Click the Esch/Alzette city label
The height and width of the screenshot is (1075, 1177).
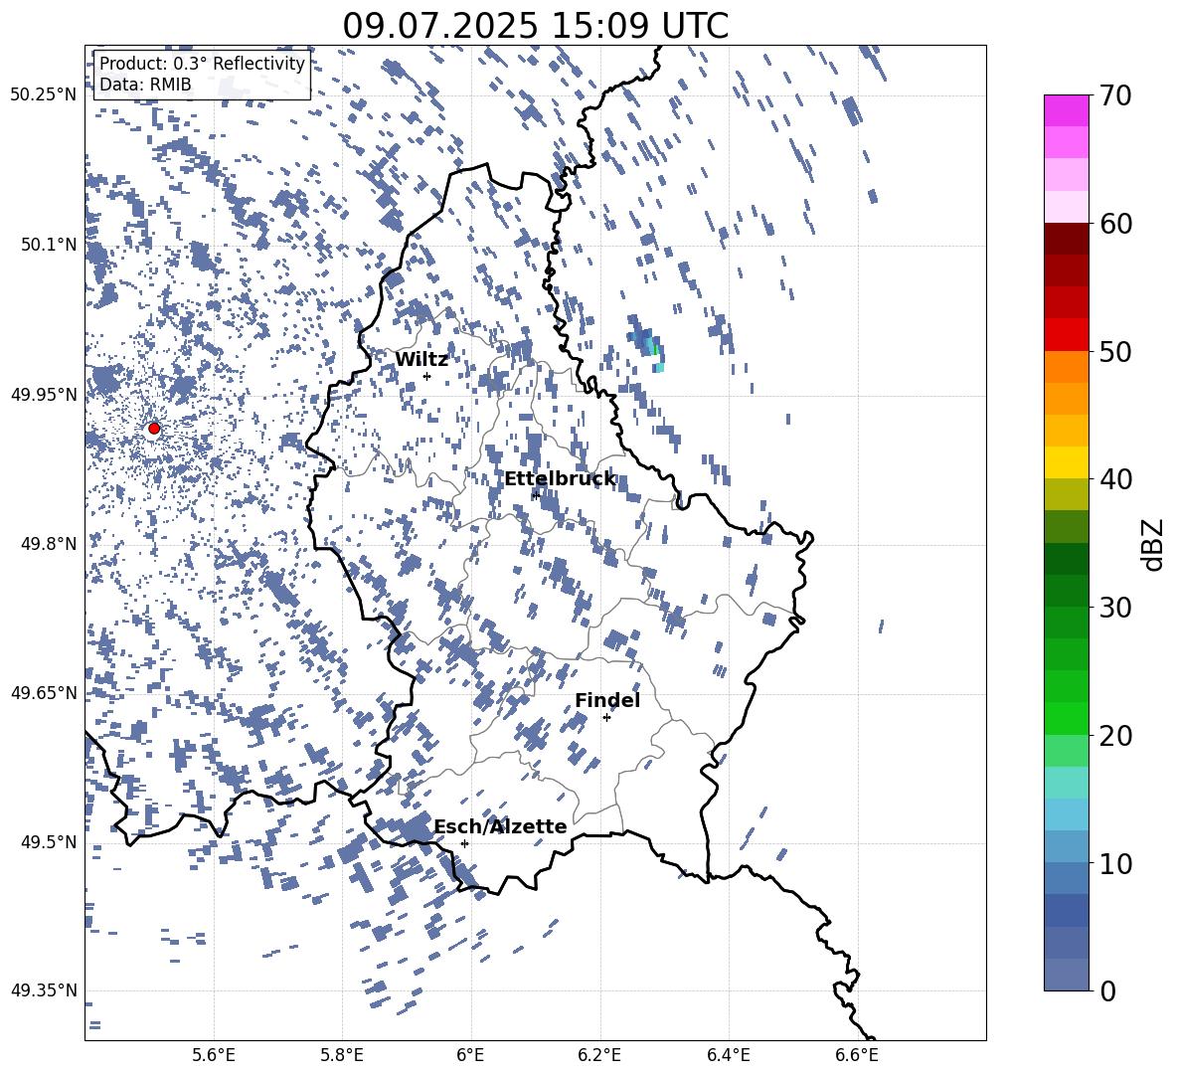500,826
